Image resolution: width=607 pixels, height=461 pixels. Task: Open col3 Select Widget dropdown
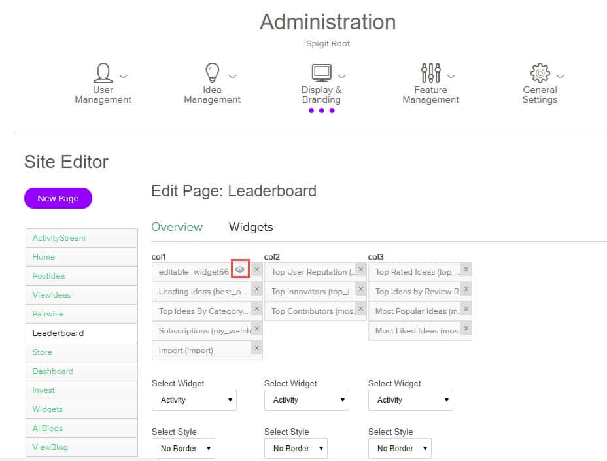[x=410, y=400]
